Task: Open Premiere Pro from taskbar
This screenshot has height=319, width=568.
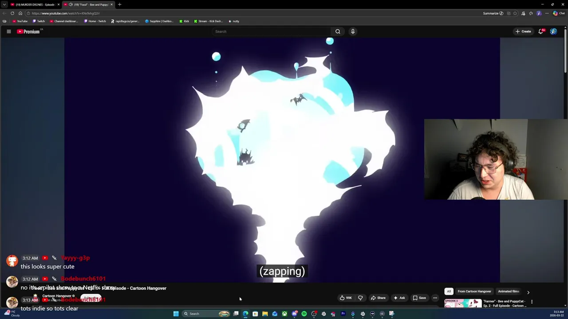Action: pyautogui.click(x=343, y=314)
